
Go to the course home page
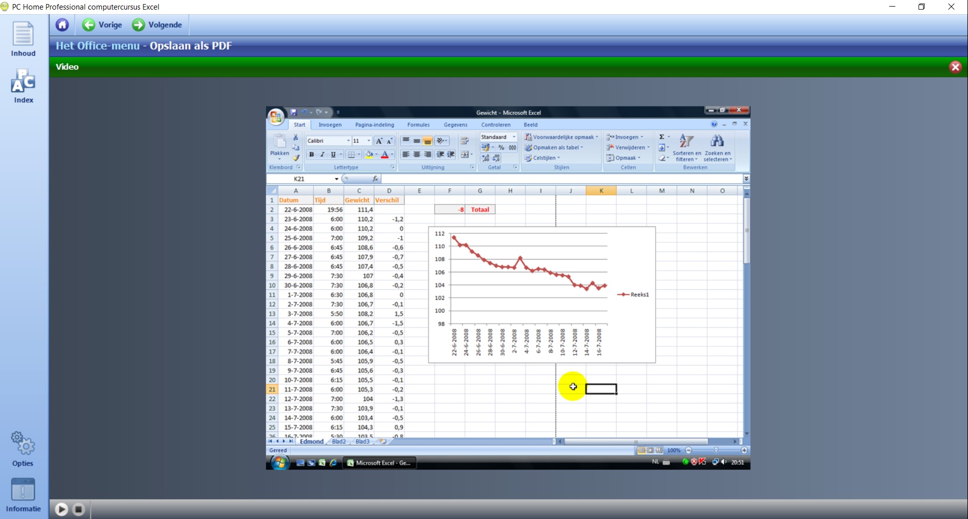(x=62, y=25)
